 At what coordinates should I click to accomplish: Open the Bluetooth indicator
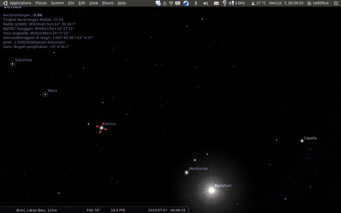pos(196,3)
